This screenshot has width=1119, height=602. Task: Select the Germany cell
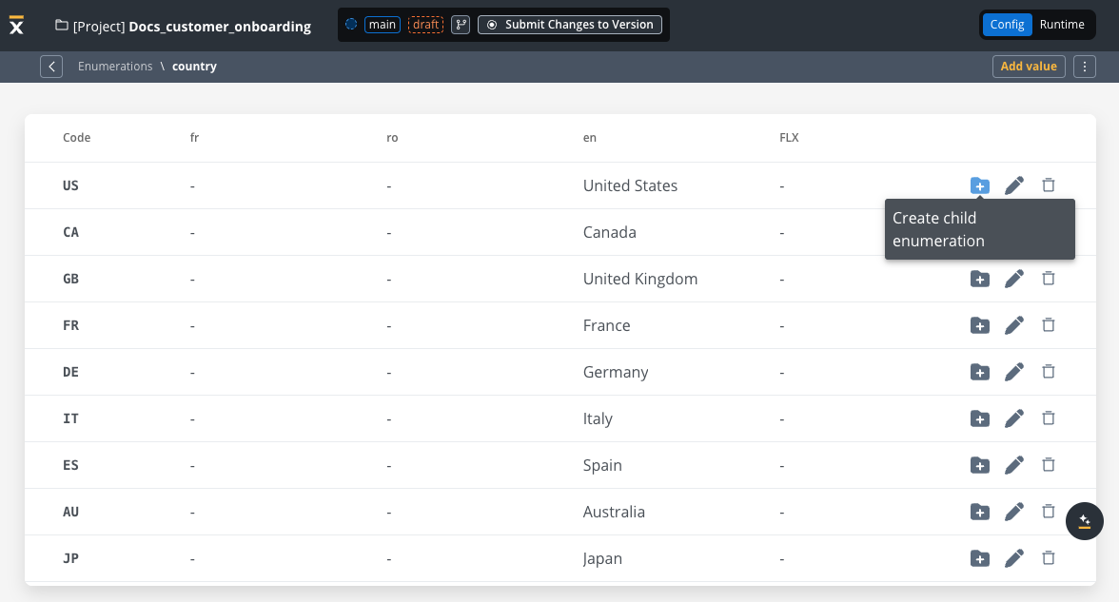pos(615,373)
